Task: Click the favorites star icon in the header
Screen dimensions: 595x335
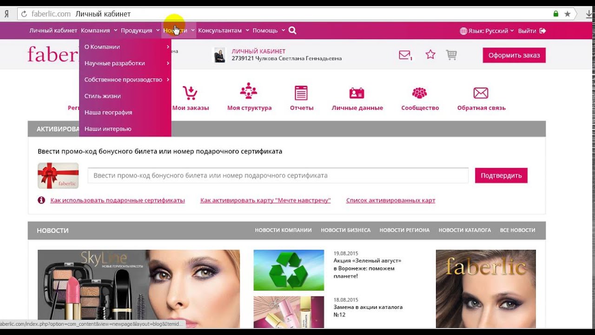Action: tap(430, 54)
